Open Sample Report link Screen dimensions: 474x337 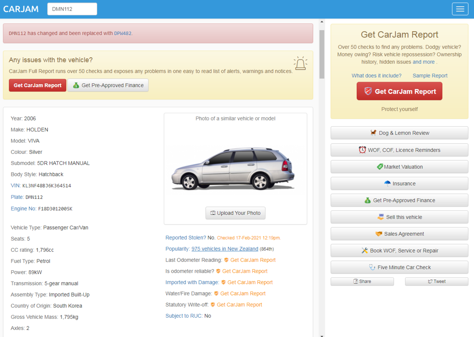(x=430, y=76)
